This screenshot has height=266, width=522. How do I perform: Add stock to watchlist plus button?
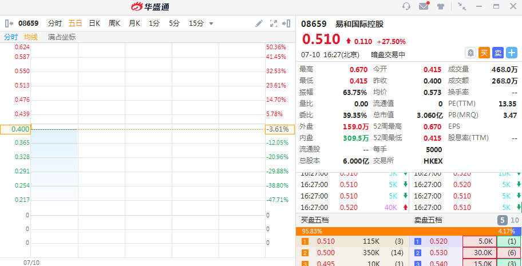pos(511,53)
